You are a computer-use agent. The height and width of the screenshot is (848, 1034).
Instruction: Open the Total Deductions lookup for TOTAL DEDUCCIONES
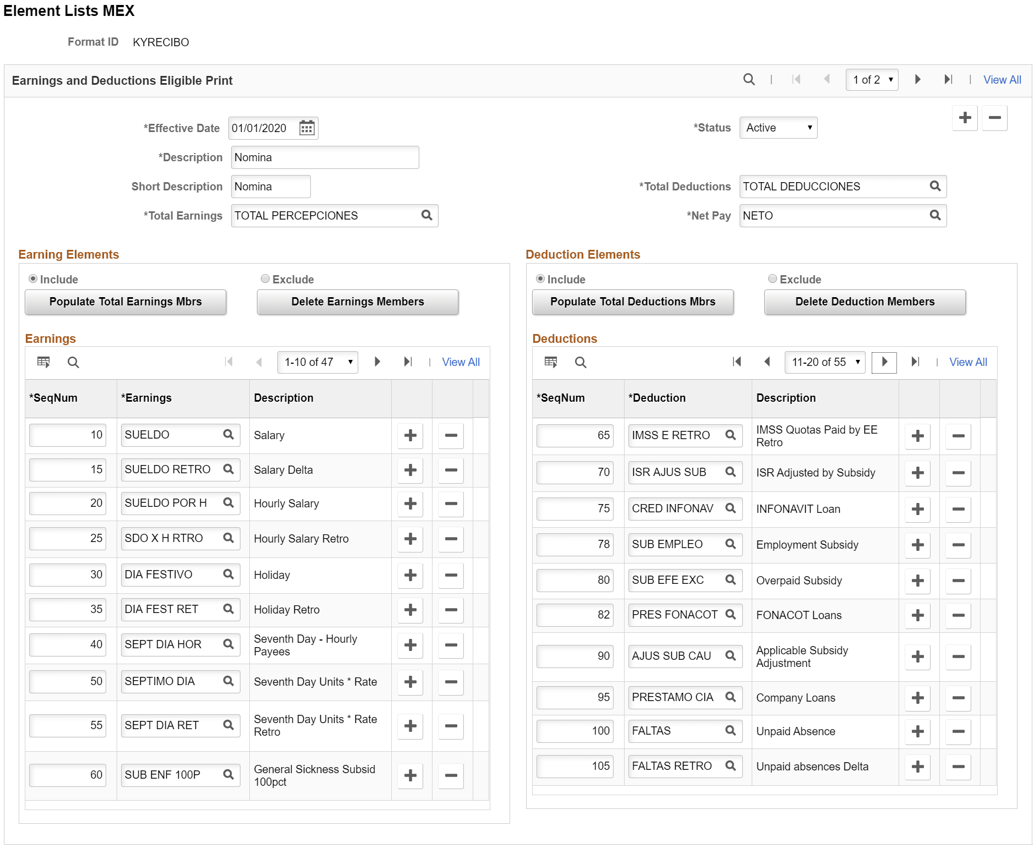935,186
